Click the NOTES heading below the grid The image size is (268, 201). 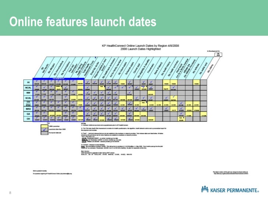(83, 123)
